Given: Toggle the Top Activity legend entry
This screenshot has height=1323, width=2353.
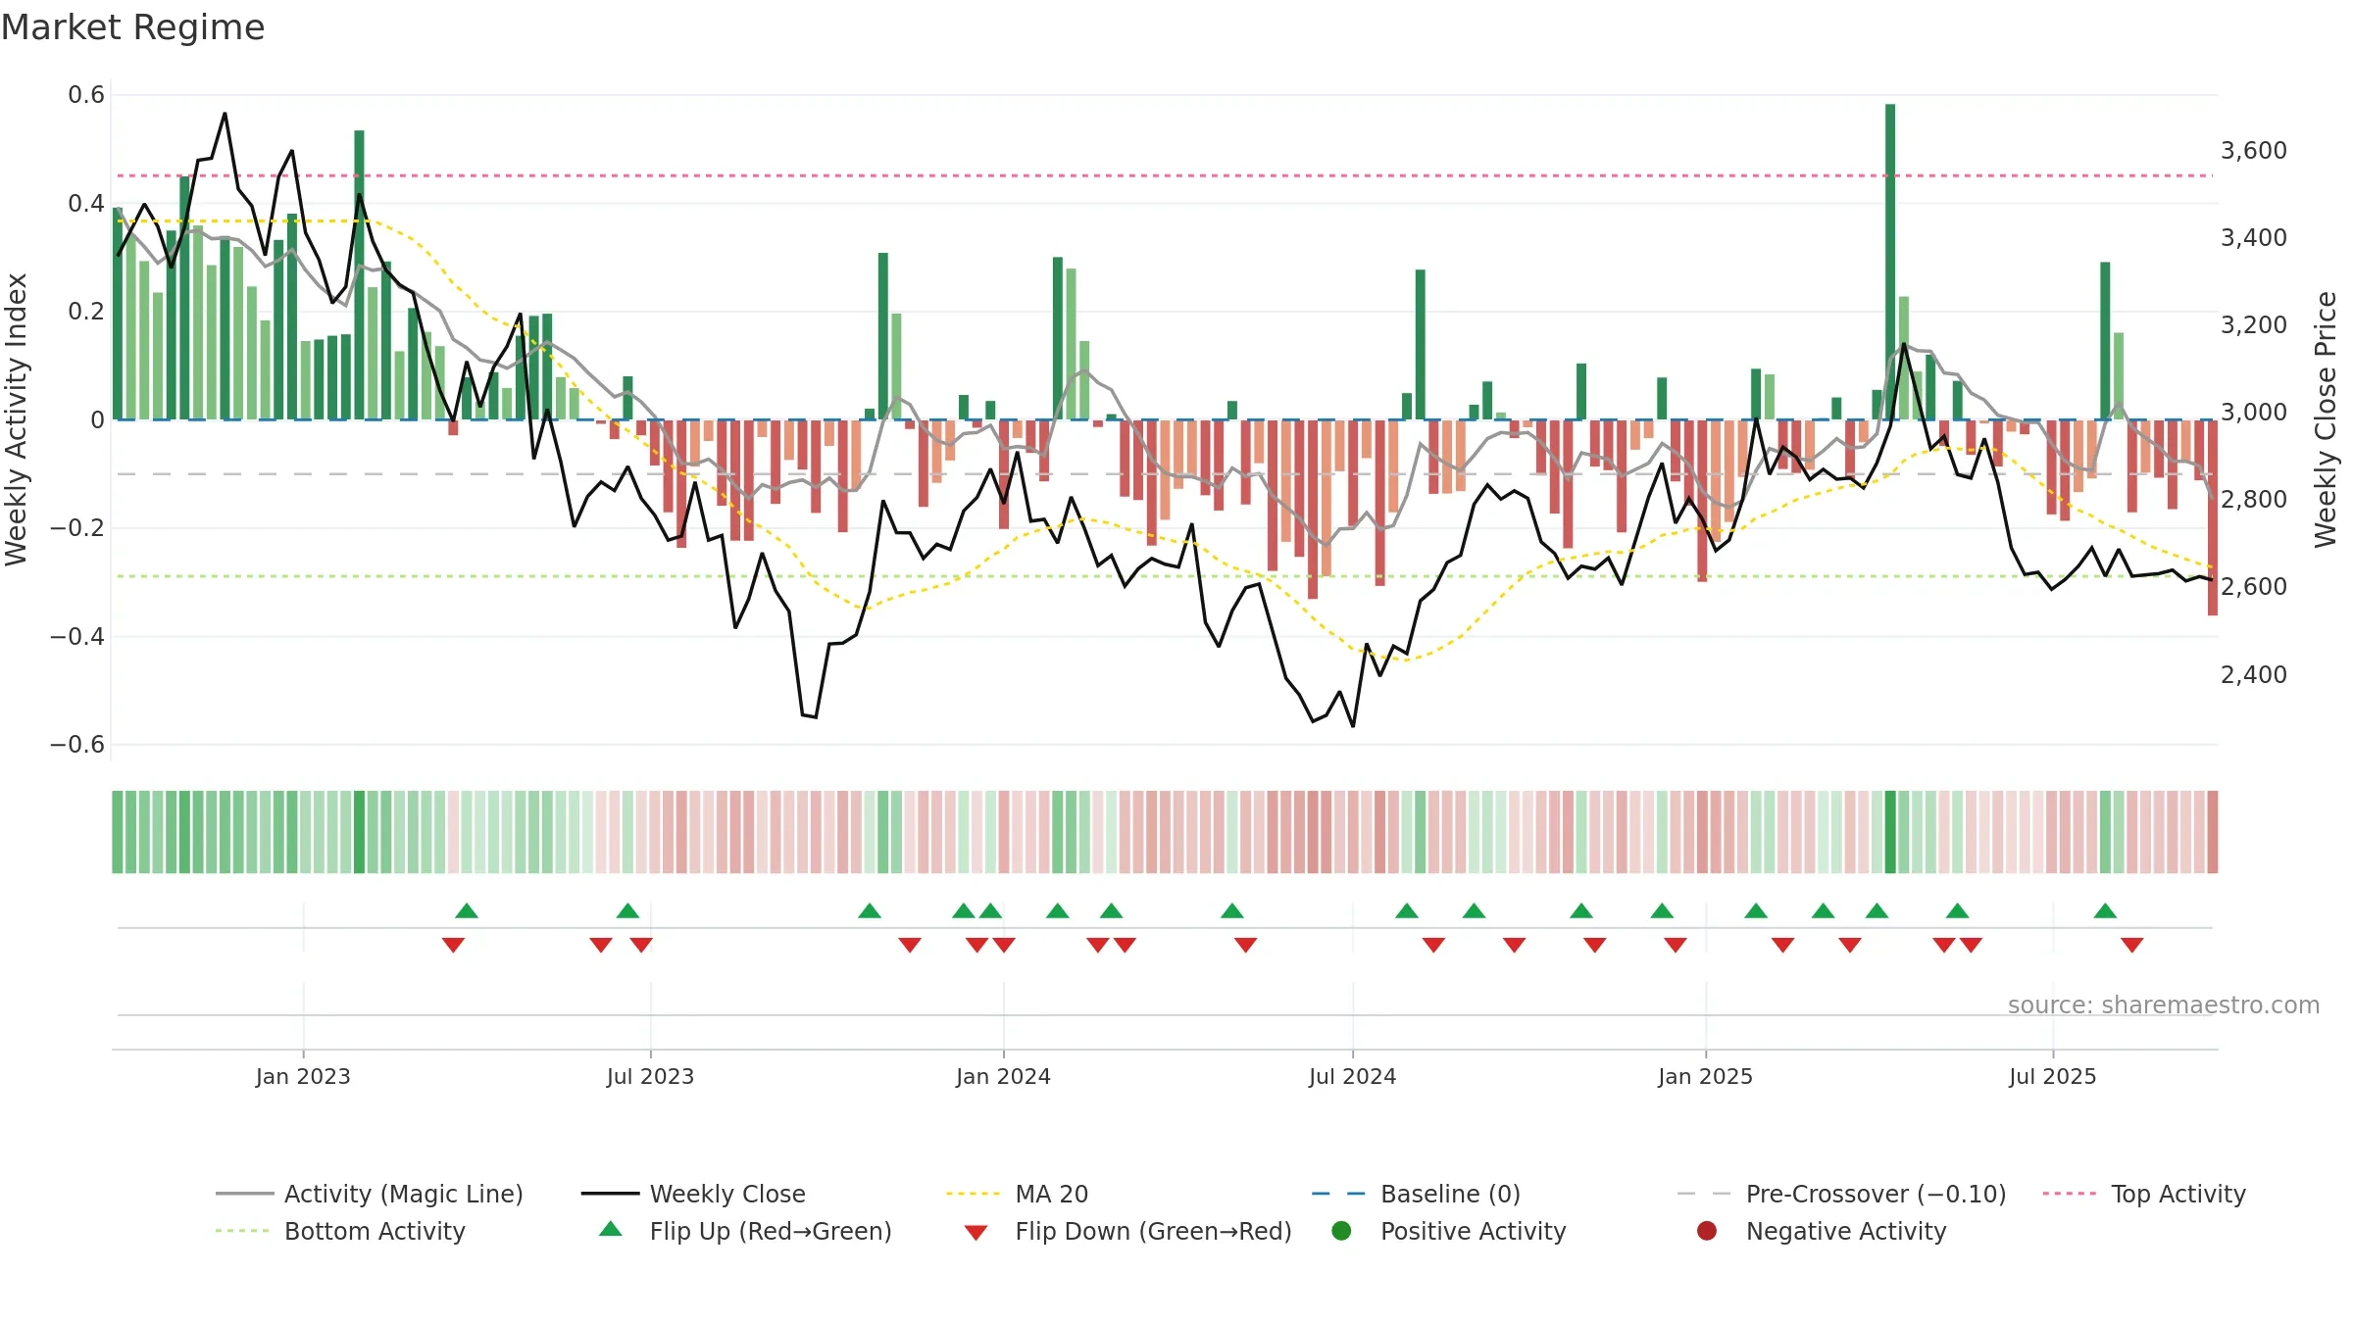Looking at the screenshot, I should tap(2144, 1194).
